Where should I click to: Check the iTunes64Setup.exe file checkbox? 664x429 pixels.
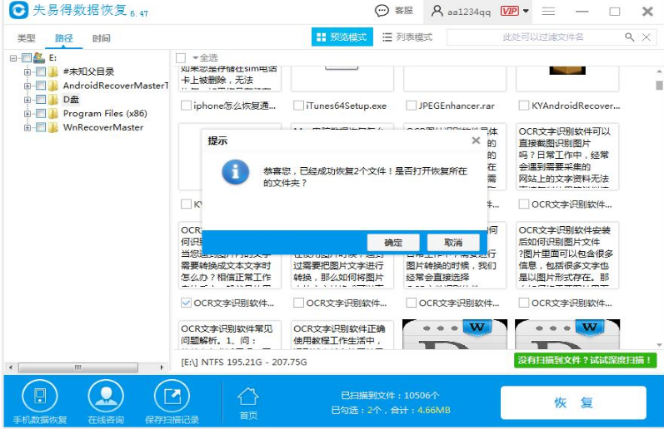coord(298,106)
